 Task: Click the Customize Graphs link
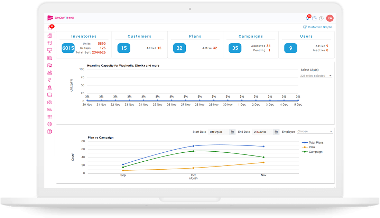point(318,27)
